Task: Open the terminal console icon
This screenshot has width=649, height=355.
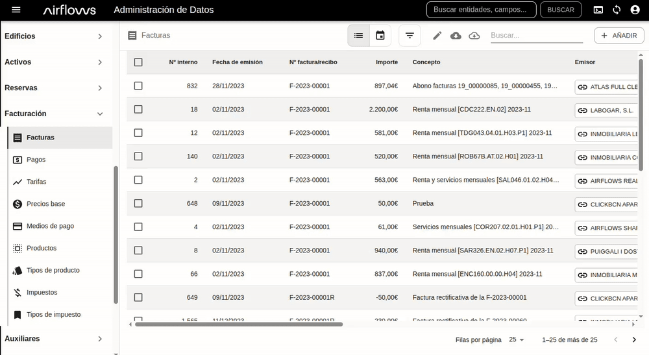Action: (598, 10)
